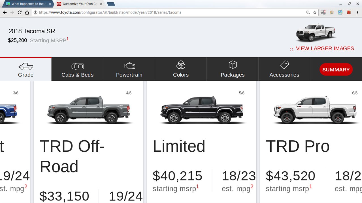
Task: Click the '3/6' card counter
Action: coord(16,93)
